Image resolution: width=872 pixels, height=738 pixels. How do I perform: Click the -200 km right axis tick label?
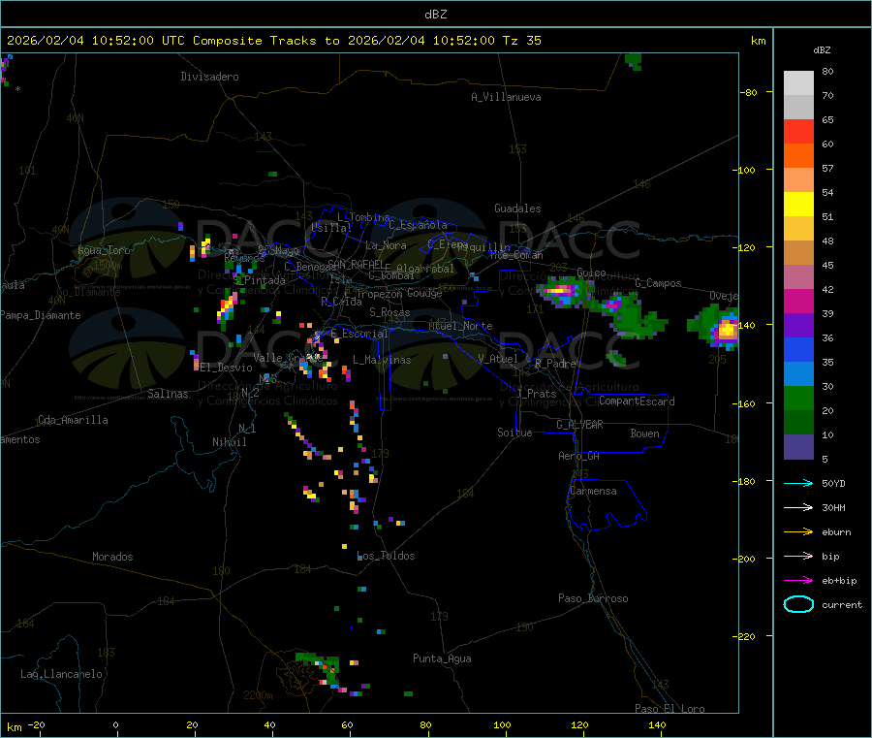[x=744, y=559]
